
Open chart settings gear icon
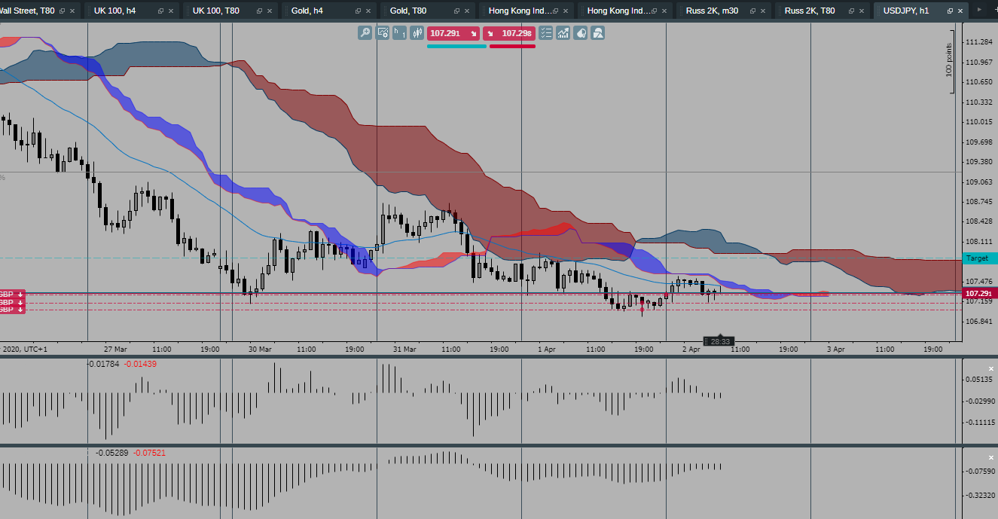tap(383, 33)
